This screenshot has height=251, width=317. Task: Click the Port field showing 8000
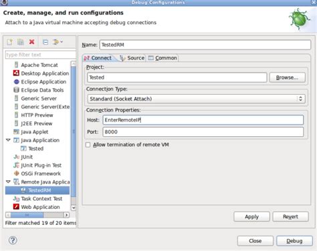tap(203, 132)
